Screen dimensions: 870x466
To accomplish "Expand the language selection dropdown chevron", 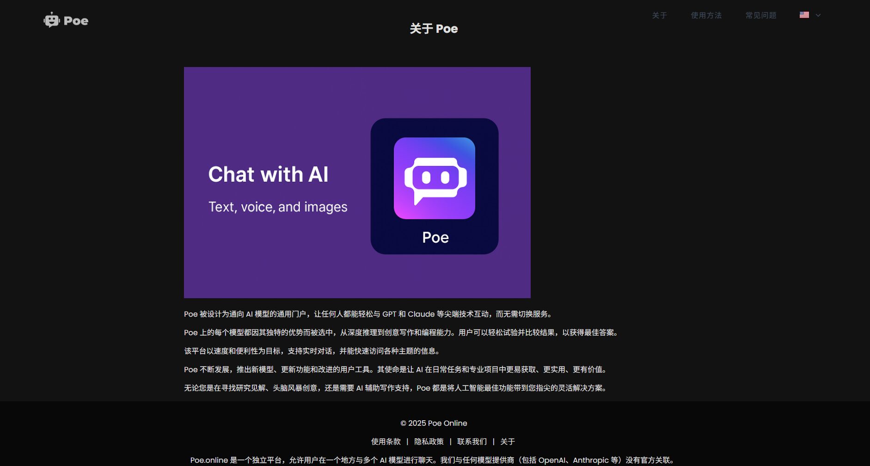I will click(x=817, y=16).
